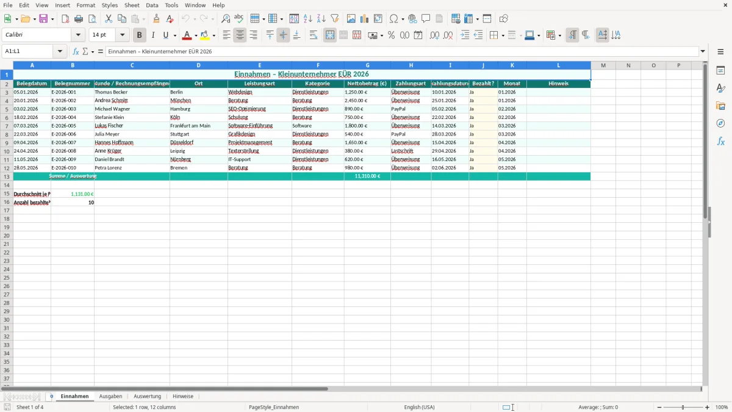Open the sidebar Navigator compass icon
Viewport: 732px width, 412px height.
pyautogui.click(x=720, y=124)
